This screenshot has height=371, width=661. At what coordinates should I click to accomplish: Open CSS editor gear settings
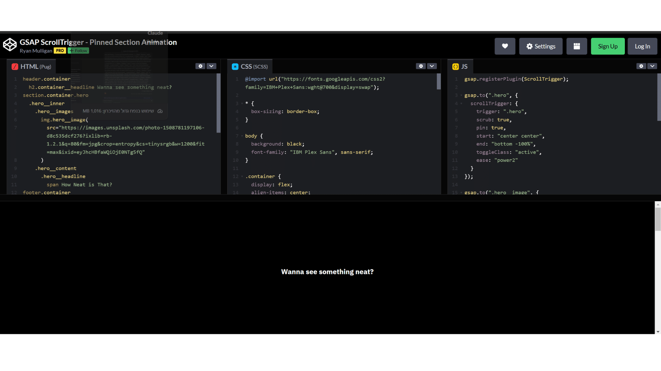(x=421, y=66)
